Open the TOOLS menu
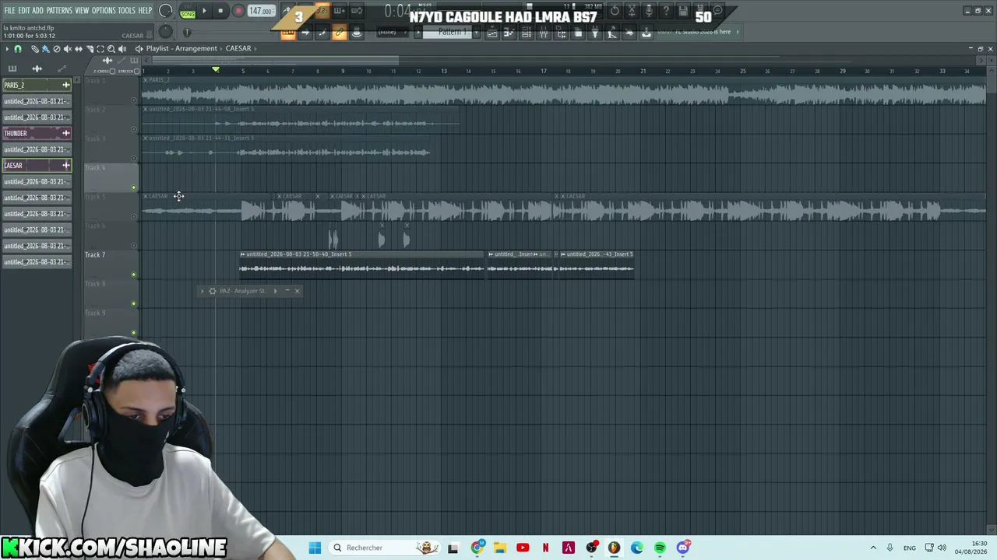This screenshot has height=560, width=997. [x=127, y=11]
